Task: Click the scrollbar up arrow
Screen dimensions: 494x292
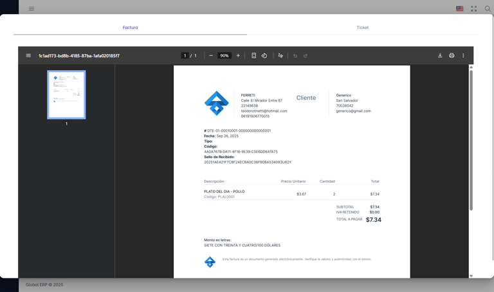Action: [471, 67]
